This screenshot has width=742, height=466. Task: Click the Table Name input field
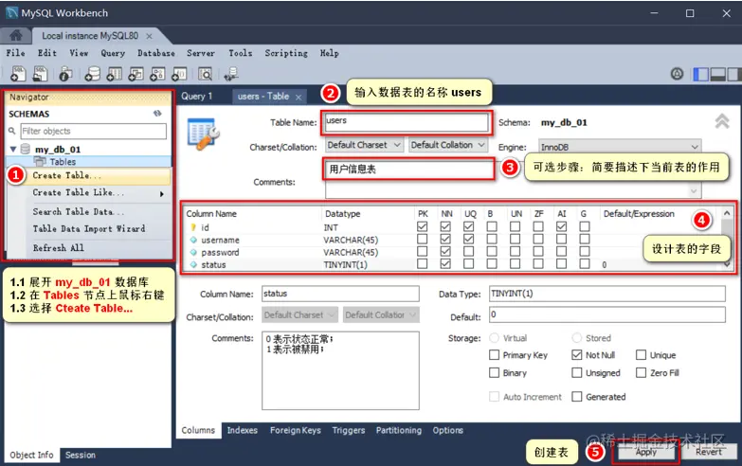coord(407,122)
